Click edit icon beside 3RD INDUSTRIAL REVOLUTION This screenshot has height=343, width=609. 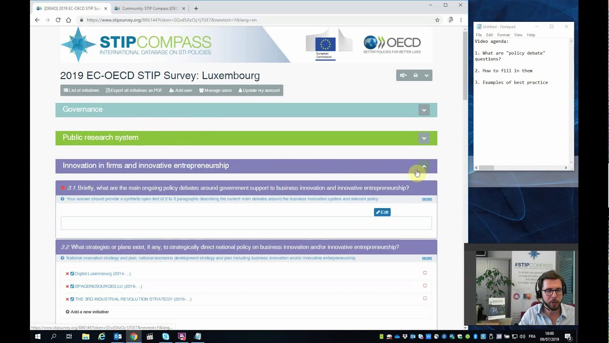(x=72, y=299)
